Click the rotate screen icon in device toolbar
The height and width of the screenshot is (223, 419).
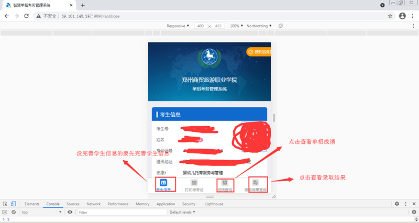(281, 26)
